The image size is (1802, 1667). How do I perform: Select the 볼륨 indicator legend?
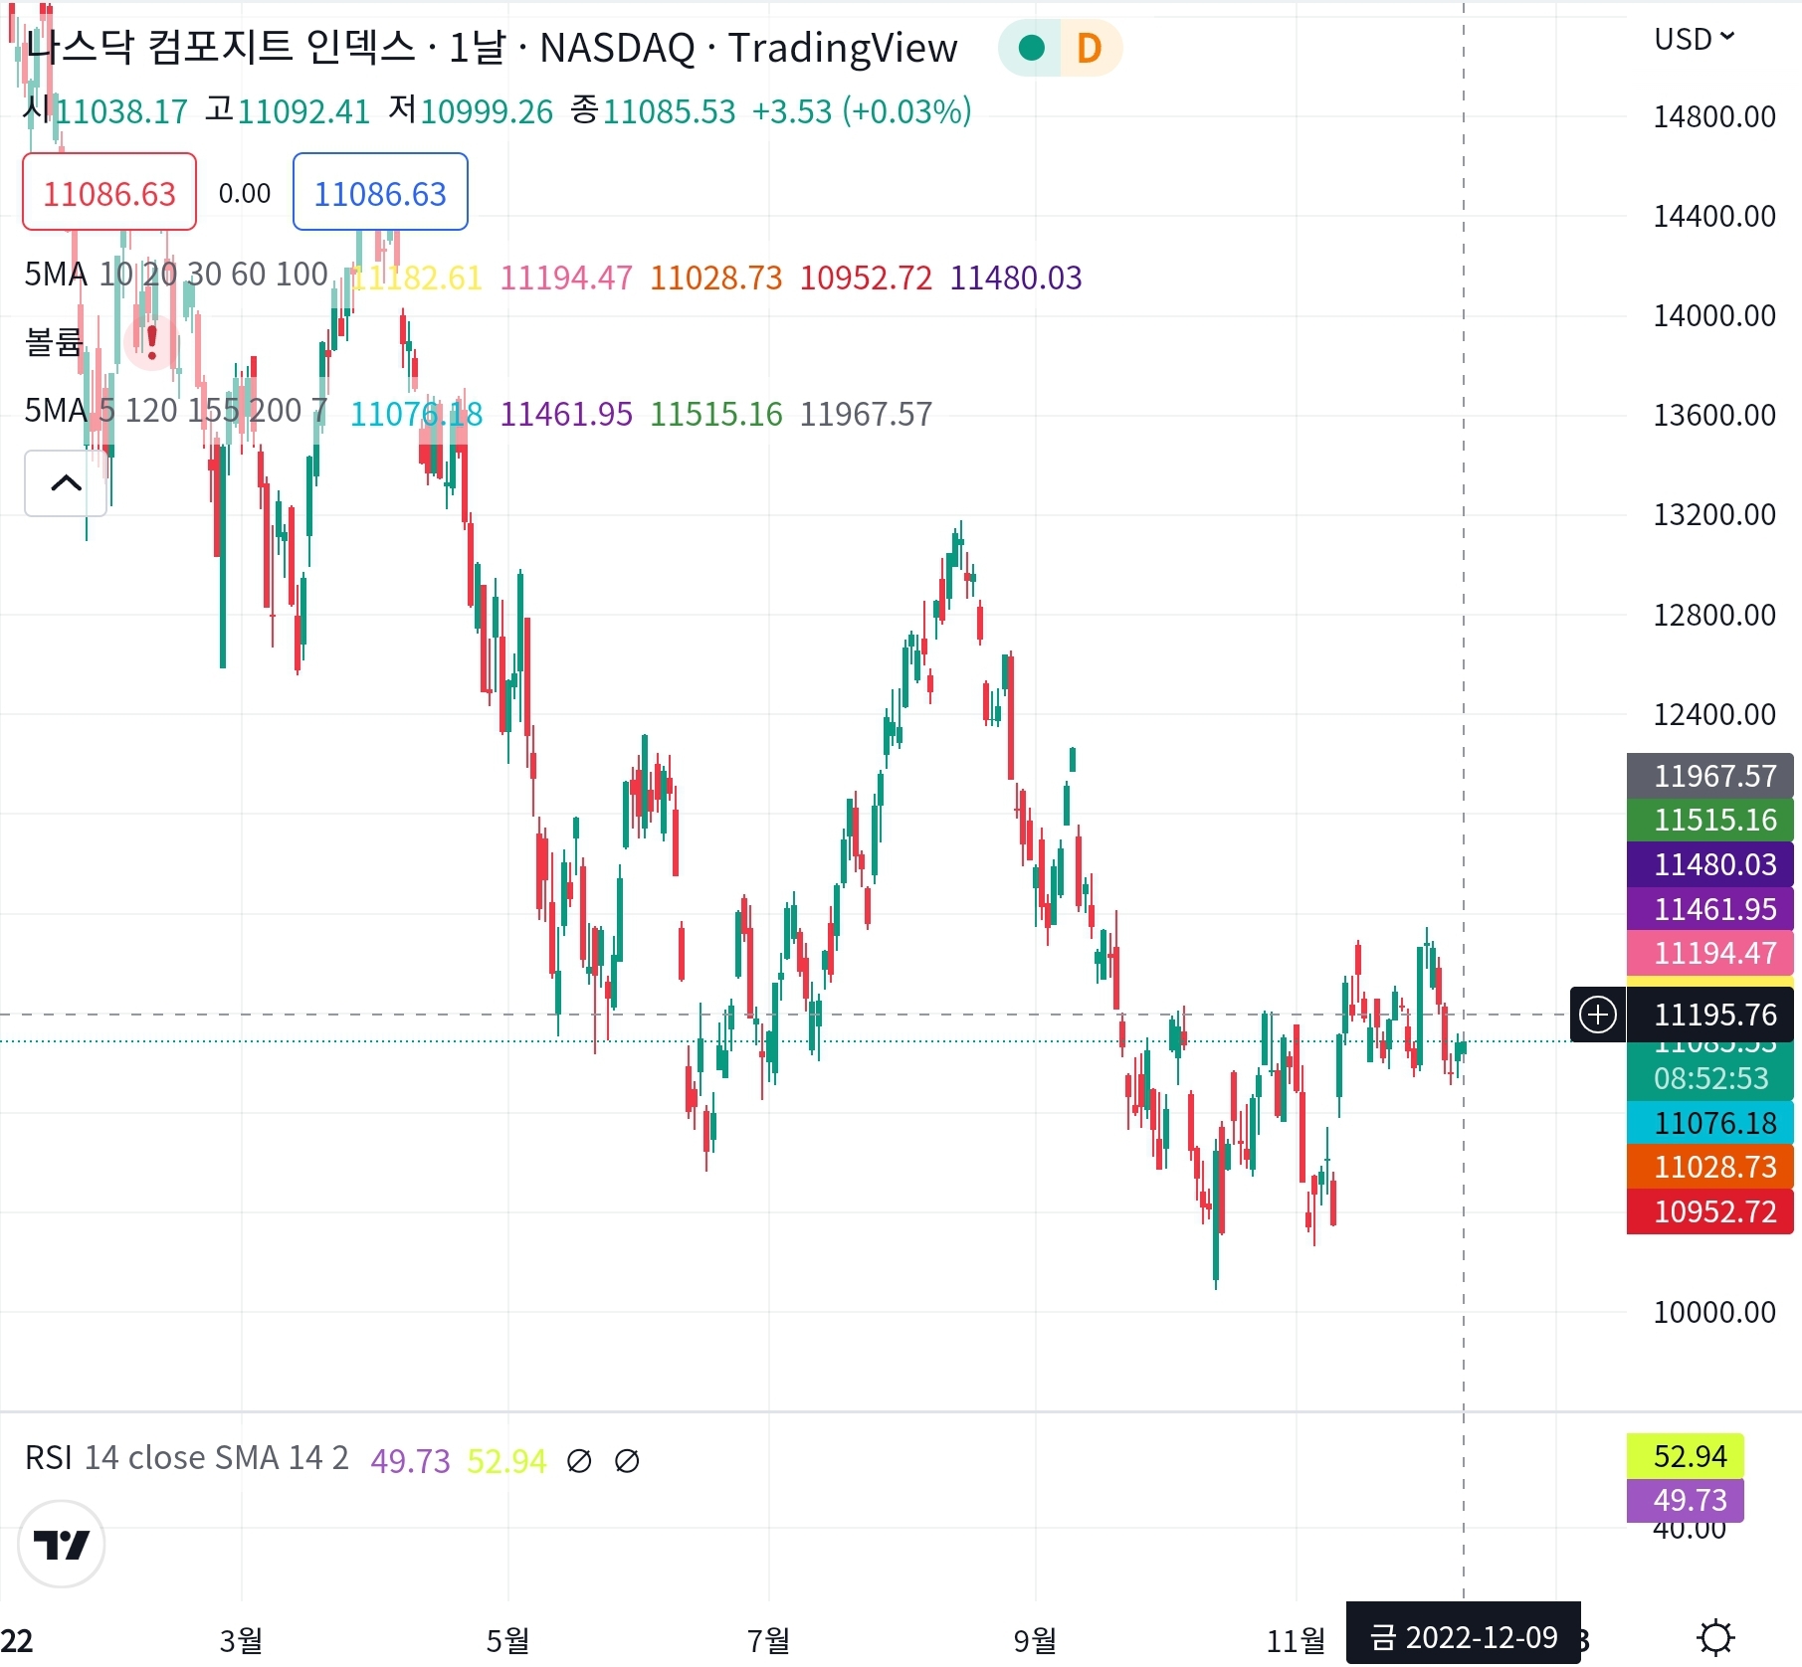click(x=54, y=342)
